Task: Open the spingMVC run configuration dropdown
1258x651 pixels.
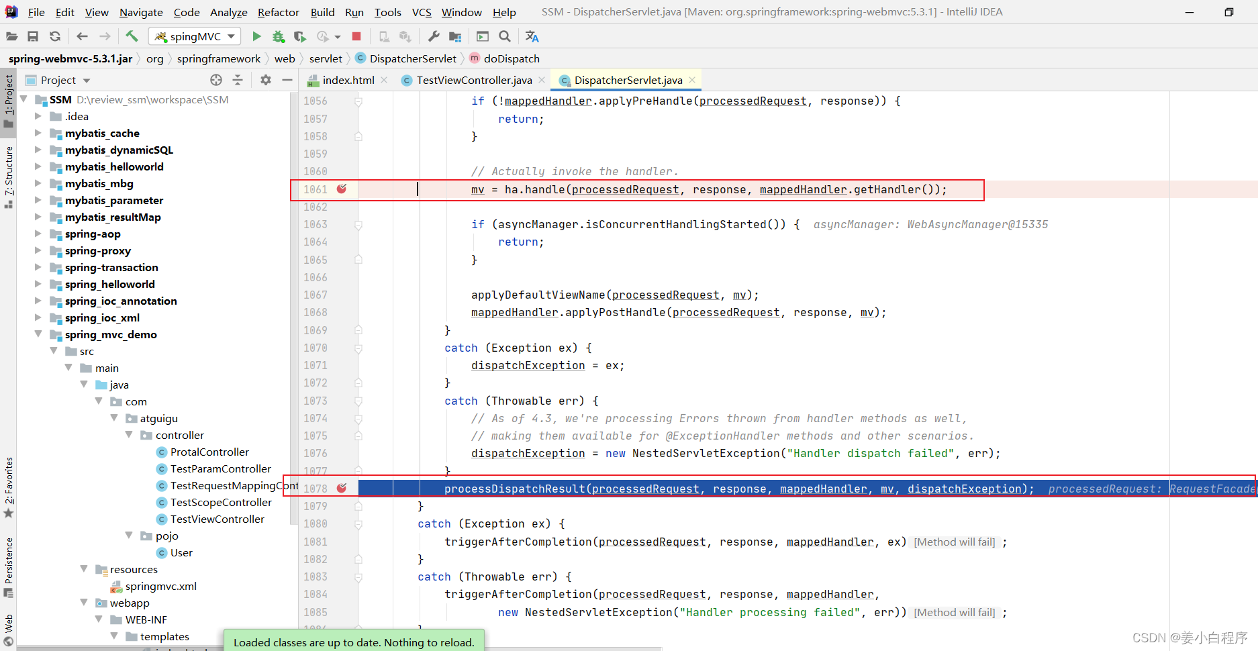Action: (194, 36)
